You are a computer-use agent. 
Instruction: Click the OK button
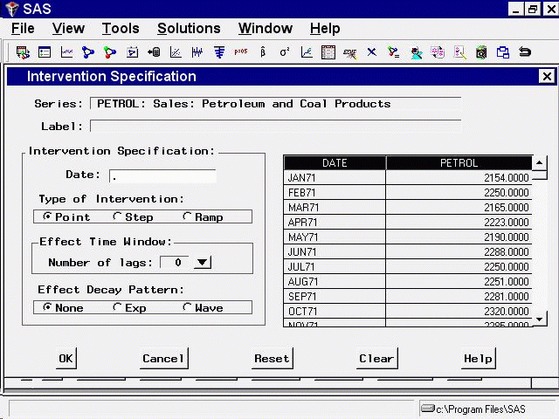coord(66,358)
